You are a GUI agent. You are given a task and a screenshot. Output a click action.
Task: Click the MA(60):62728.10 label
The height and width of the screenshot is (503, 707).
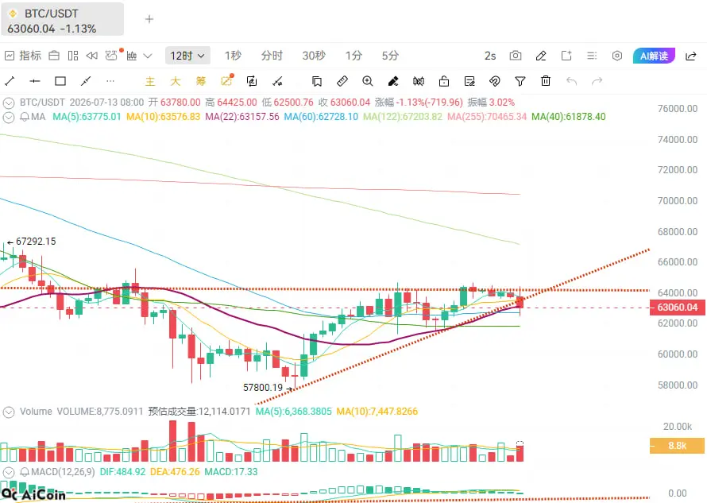pos(321,117)
